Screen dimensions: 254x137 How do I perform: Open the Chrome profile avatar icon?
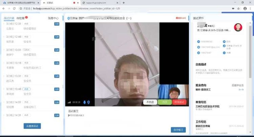tap(245, 8)
